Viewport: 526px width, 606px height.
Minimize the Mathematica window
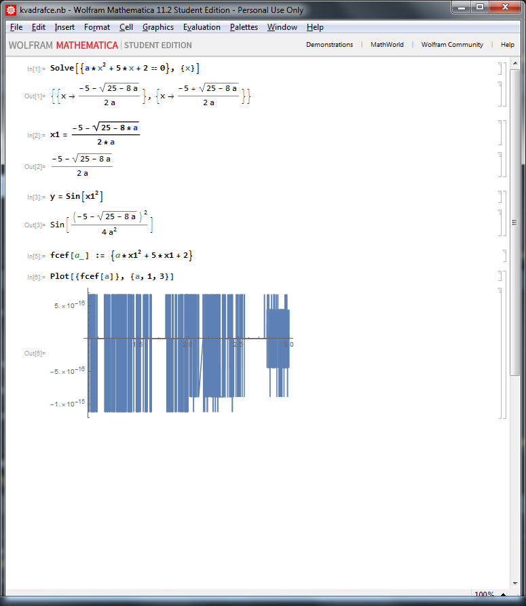461,7
